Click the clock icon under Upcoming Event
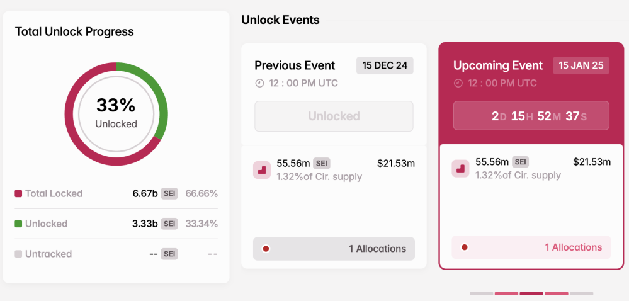The image size is (629, 301). 458,83
